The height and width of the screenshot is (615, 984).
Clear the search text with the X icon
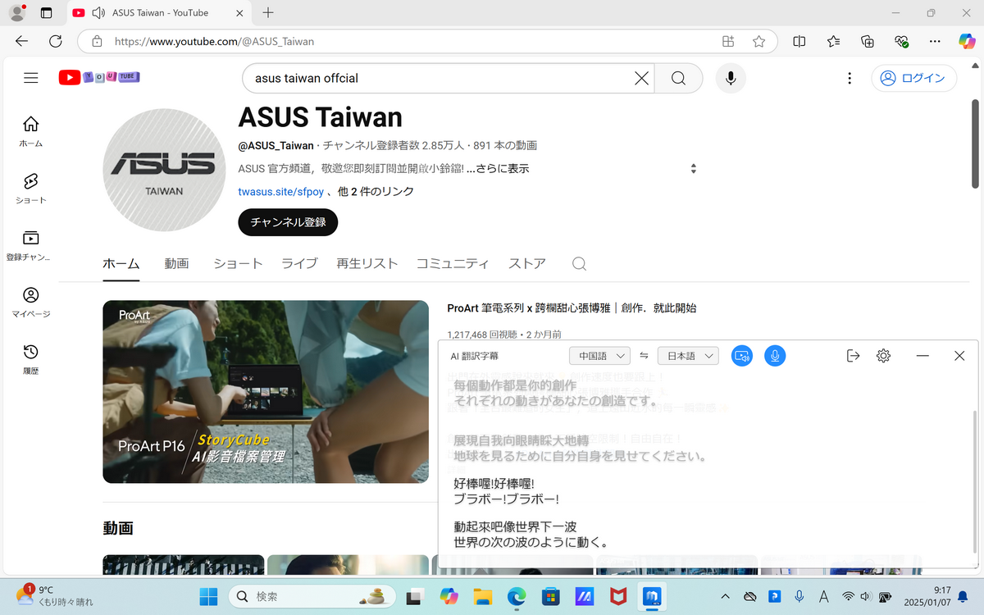pyautogui.click(x=641, y=79)
